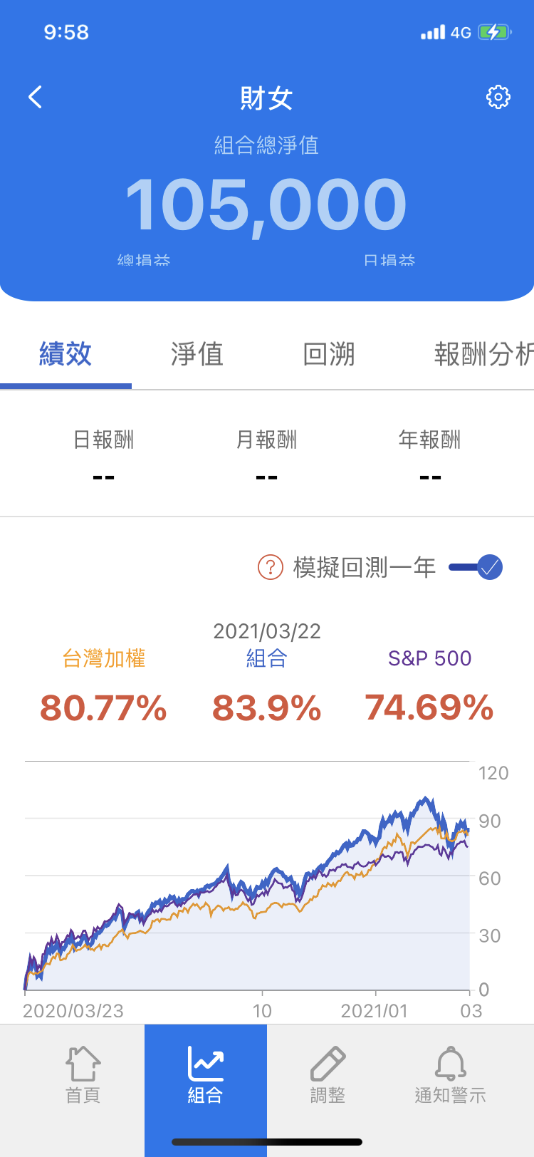Toggle the 模擬回測一年 switch
This screenshot has width=534, height=1157.
[477, 568]
